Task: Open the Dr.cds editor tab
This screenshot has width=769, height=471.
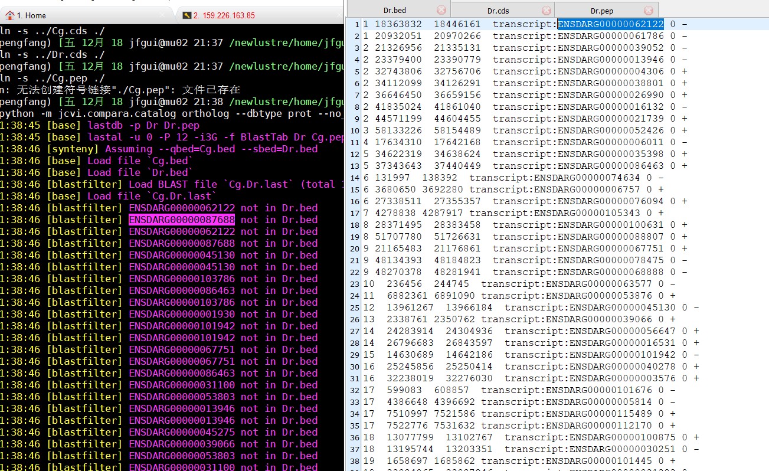Action: [x=502, y=10]
